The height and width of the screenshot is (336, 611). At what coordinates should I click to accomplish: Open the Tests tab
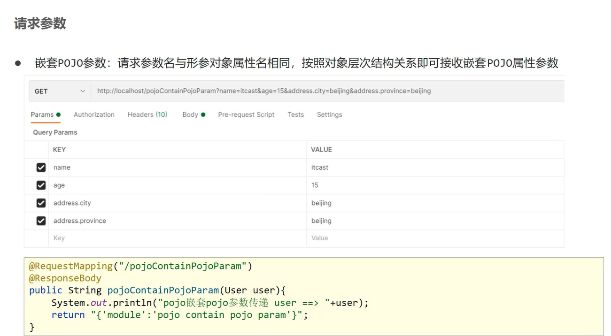pos(295,115)
